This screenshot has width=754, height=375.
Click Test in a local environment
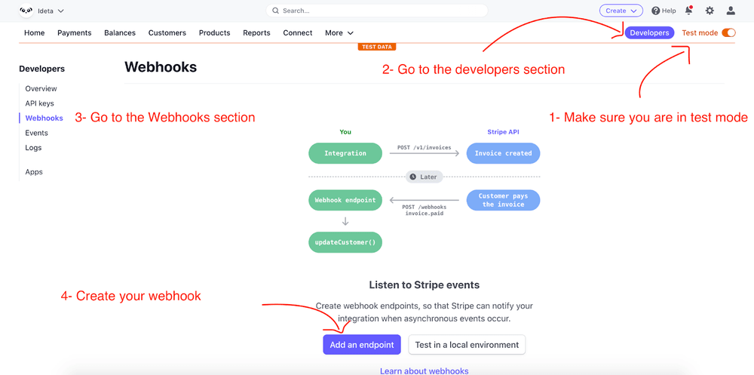tap(467, 345)
